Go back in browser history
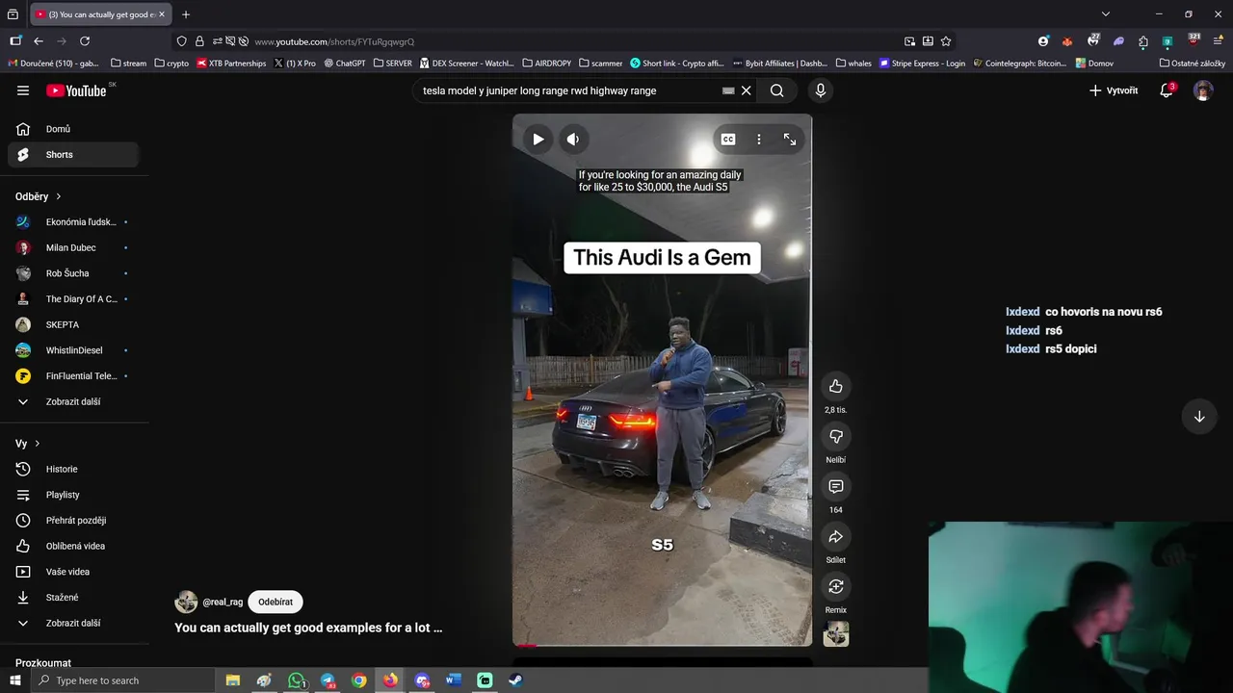This screenshot has width=1233, height=693. 39,41
